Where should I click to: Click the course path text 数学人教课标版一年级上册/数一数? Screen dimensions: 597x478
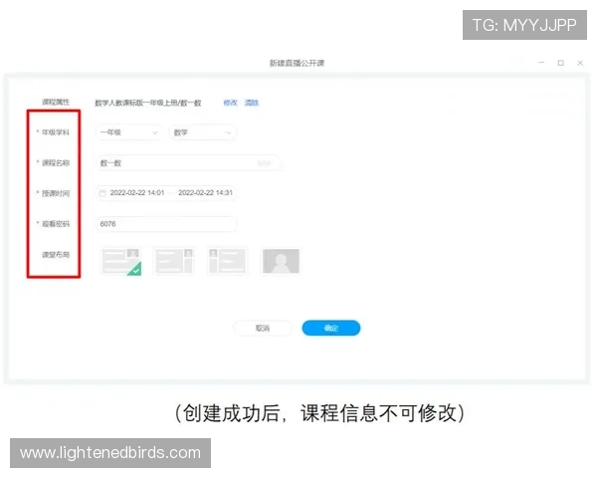click(147, 103)
